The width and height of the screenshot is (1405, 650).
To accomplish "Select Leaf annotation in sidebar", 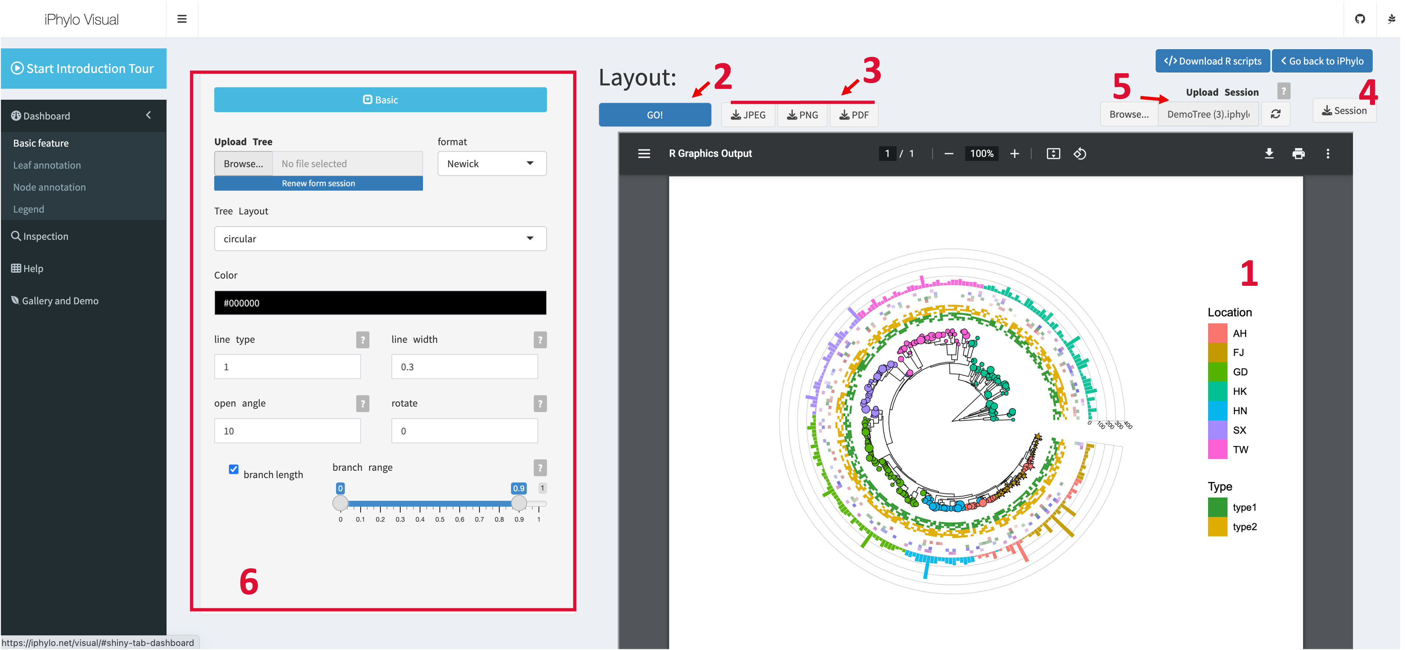I will (47, 165).
